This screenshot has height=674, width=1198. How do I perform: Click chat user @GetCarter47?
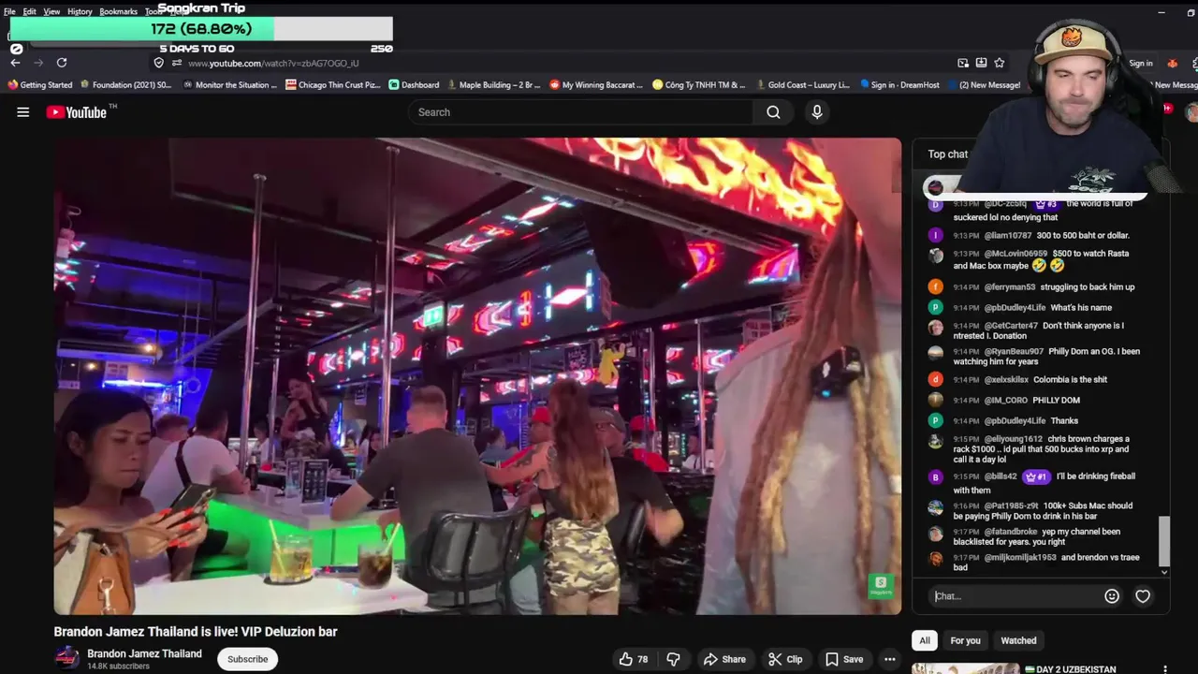[1011, 326]
